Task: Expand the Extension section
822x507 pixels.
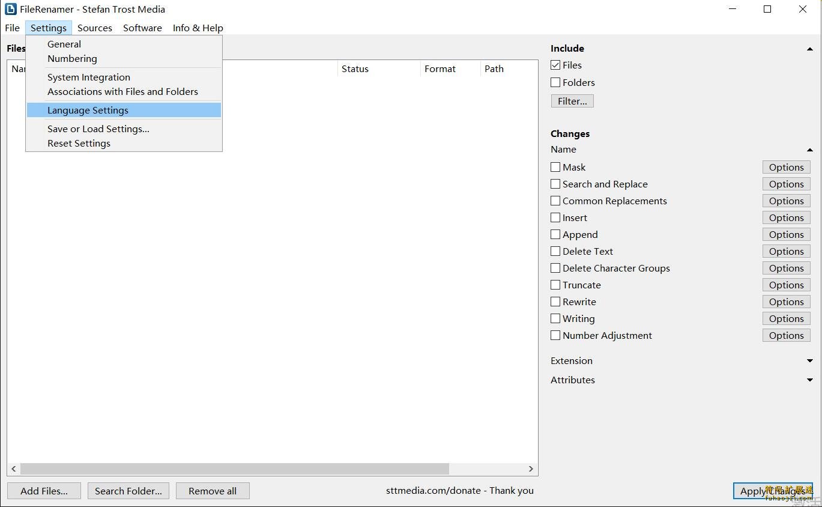Action: click(810, 361)
